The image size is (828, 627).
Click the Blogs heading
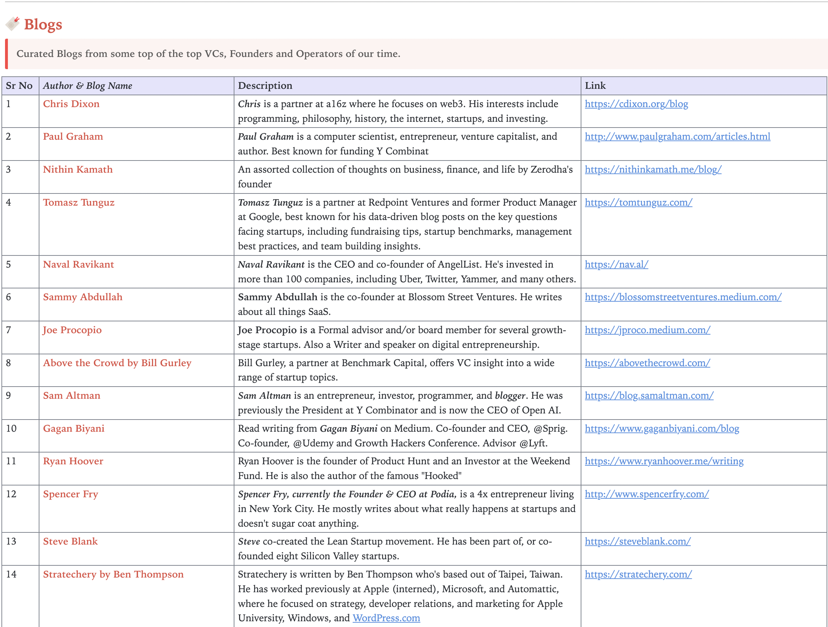coord(43,24)
